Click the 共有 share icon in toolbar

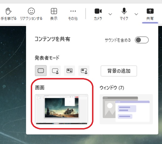click(150, 12)
